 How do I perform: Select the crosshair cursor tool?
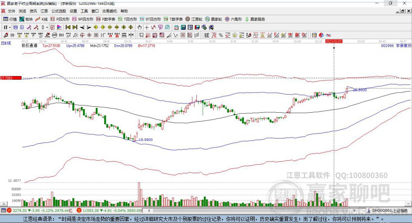tap(146, 27)
